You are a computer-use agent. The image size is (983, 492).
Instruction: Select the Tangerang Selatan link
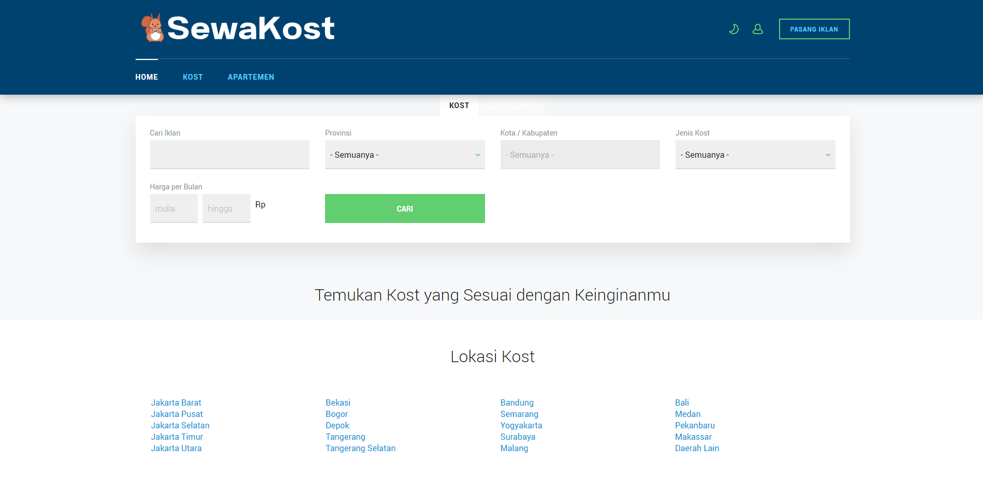point(360,448)
